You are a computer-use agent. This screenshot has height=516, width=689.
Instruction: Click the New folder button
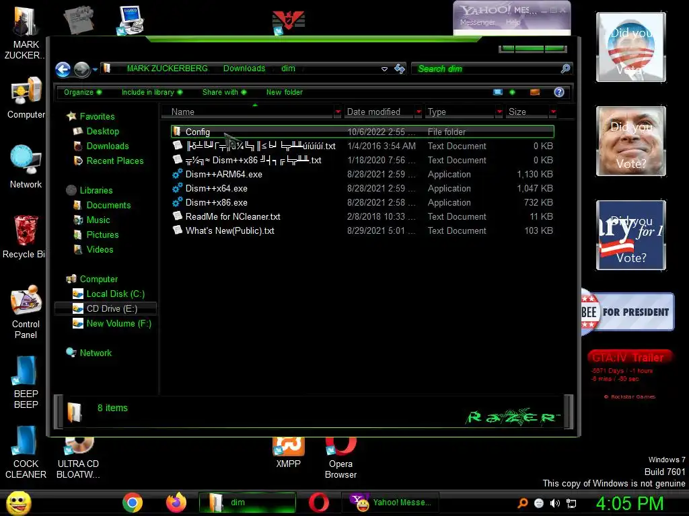pyautogui.click(x=285, y=92)
